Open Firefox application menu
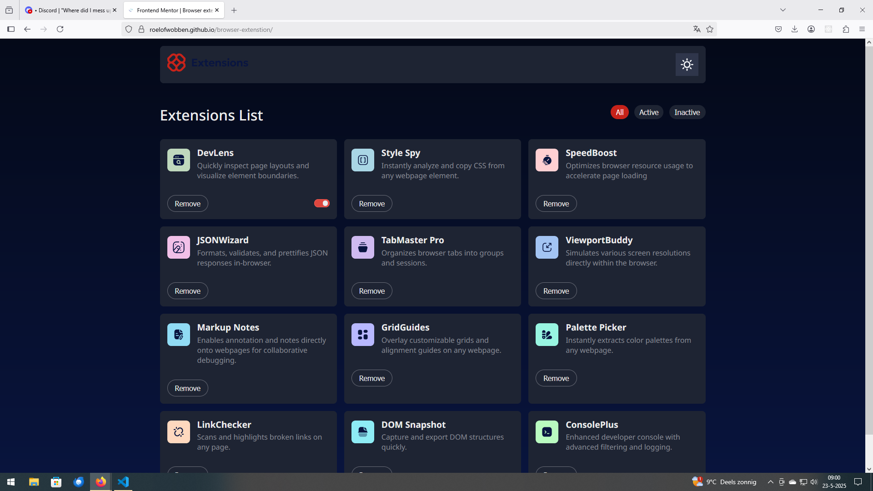The height and width of the screenshot is (491, 873). click(x=862, y=29)
